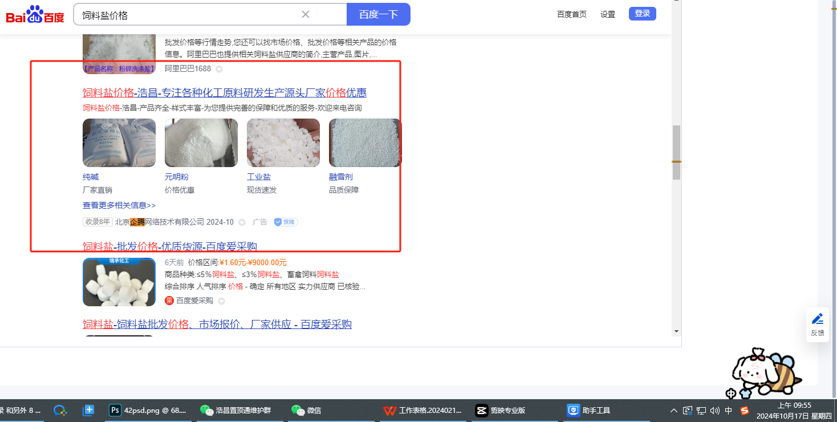Open result 饲料盐-饲料盐批发价格、市场报价
Screen dimensions: 837x422
[x=217, y=324]
